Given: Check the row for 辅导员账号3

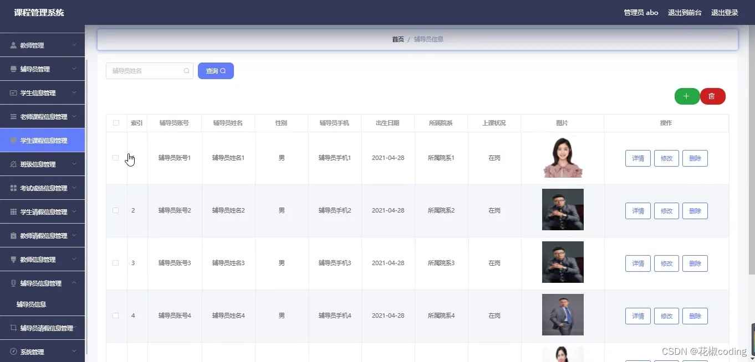Looking at the screenshot, I should [x=116, y=263].
